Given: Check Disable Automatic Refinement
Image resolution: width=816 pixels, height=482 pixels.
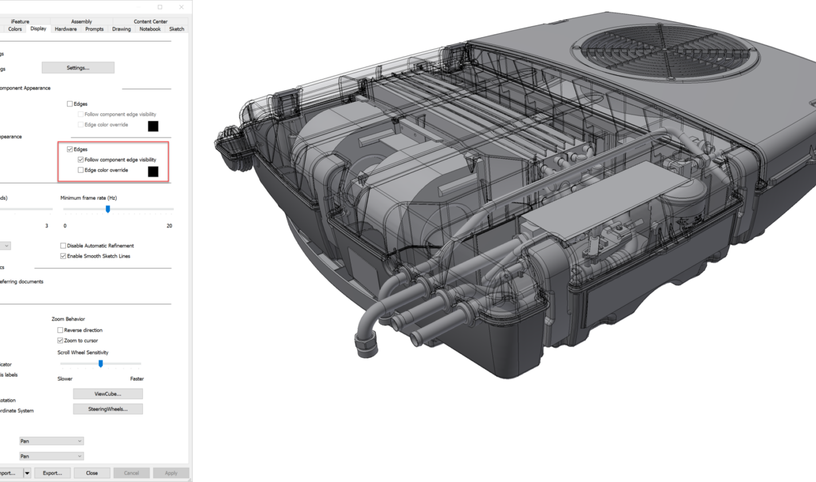Looking at the screenshot, I should pyautogui.click(x=63, y=246).
